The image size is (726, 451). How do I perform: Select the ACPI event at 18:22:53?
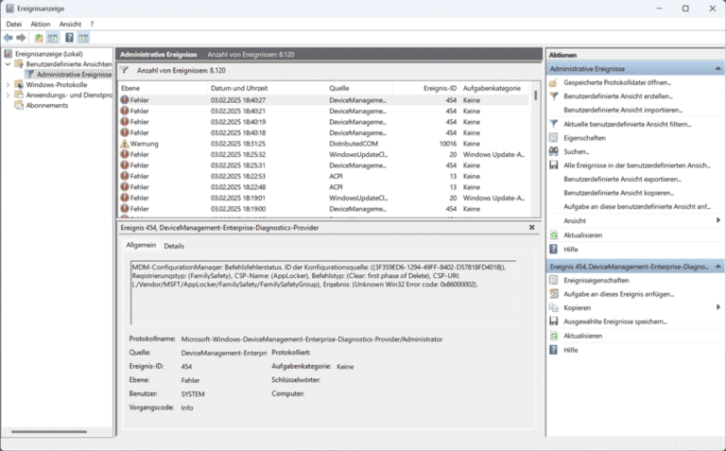(x=323, y=177)
